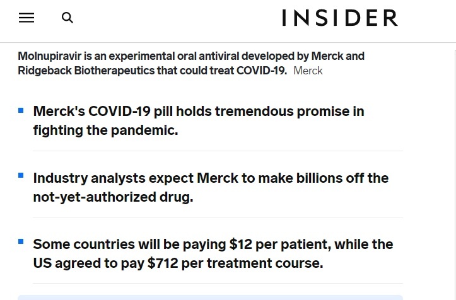The width and height of the screenshot is (456, 300).
Task: Click the summary point about $12 per patient
Action: click(x=213, y=253)
